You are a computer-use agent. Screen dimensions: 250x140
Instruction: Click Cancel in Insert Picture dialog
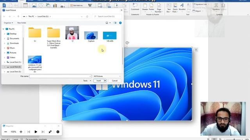pos(114,81)
